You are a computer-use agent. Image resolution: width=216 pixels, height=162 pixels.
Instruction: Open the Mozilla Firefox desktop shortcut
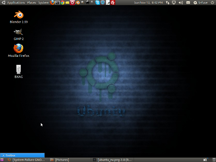[18, 50]
